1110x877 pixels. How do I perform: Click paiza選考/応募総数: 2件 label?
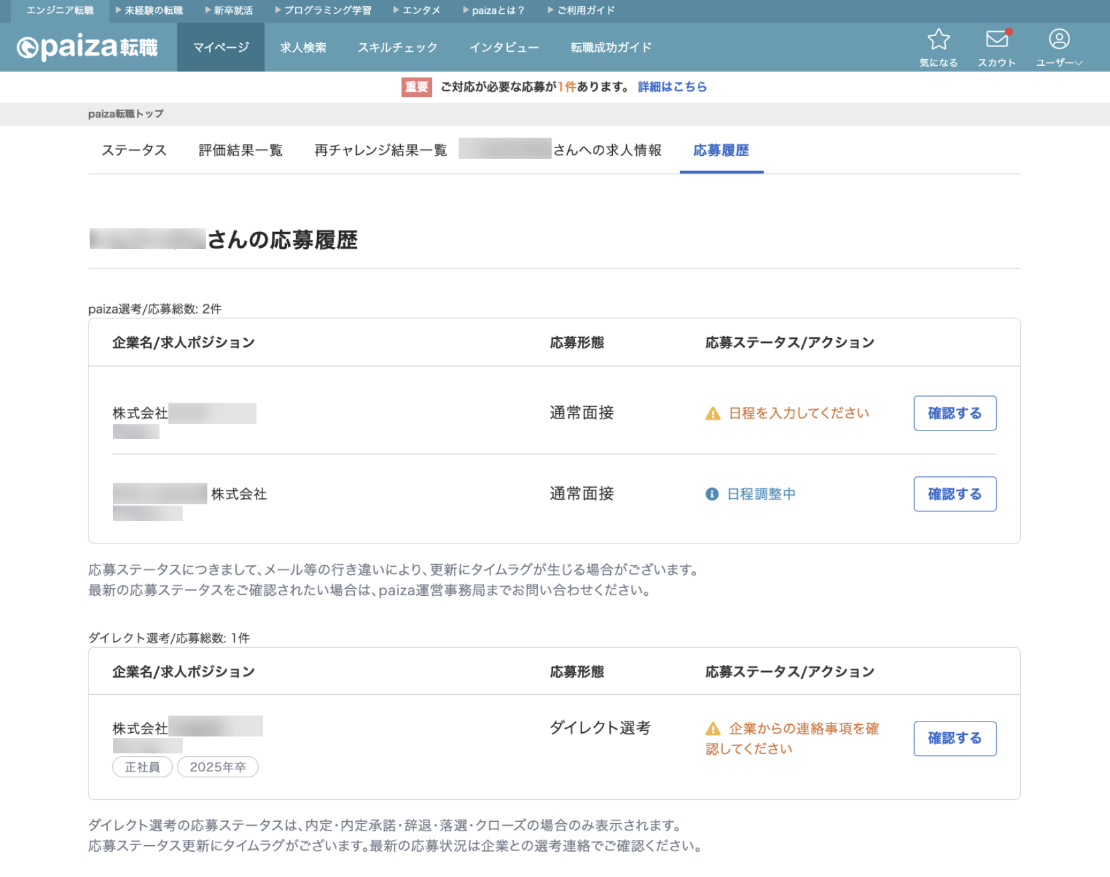155,309
